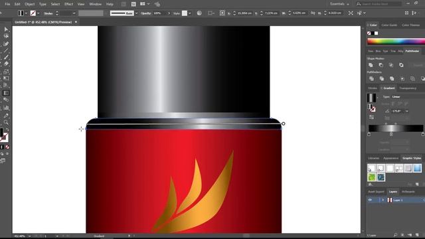Click the Divide pathfinder icon
Screen dimensions: 425x239
[x=372, y=78]
